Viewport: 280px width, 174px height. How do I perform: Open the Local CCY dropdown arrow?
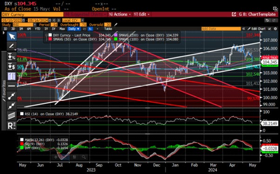click(x=82, y=20)
